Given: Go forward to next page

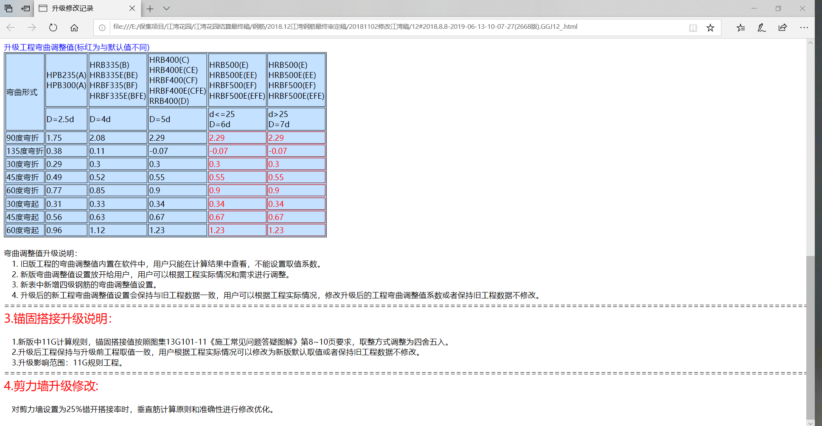Looking at the screenshot, I should click(32, 28).
